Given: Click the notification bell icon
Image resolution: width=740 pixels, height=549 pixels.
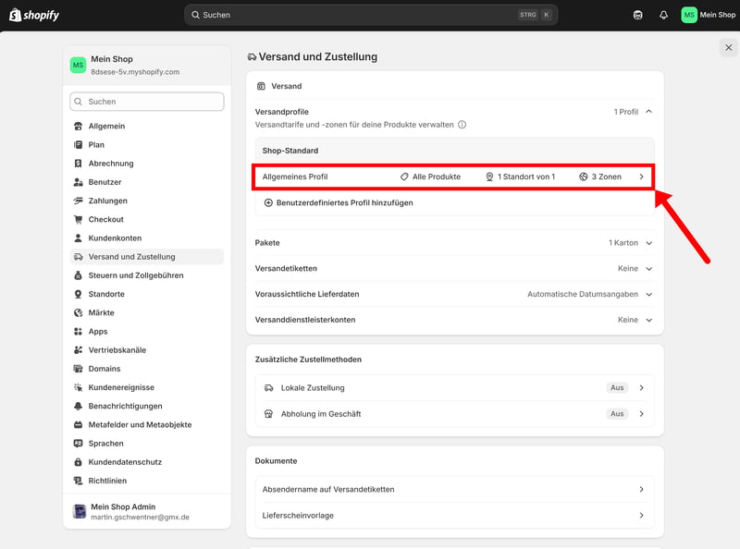Looking at the screenshot, I should (663, 15).
